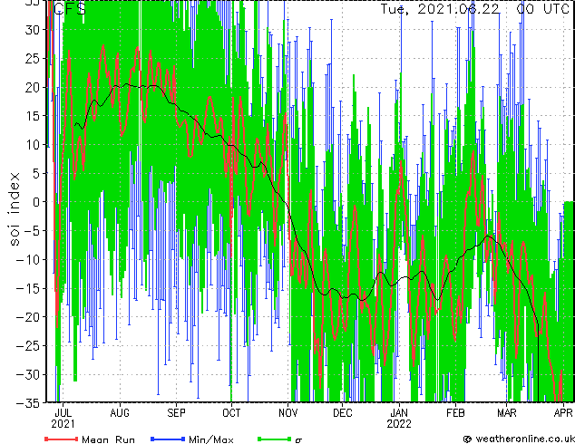This screenshot has width=575, height=444.
Task: Click the green sigma legend line
Action: coord(274,439)
